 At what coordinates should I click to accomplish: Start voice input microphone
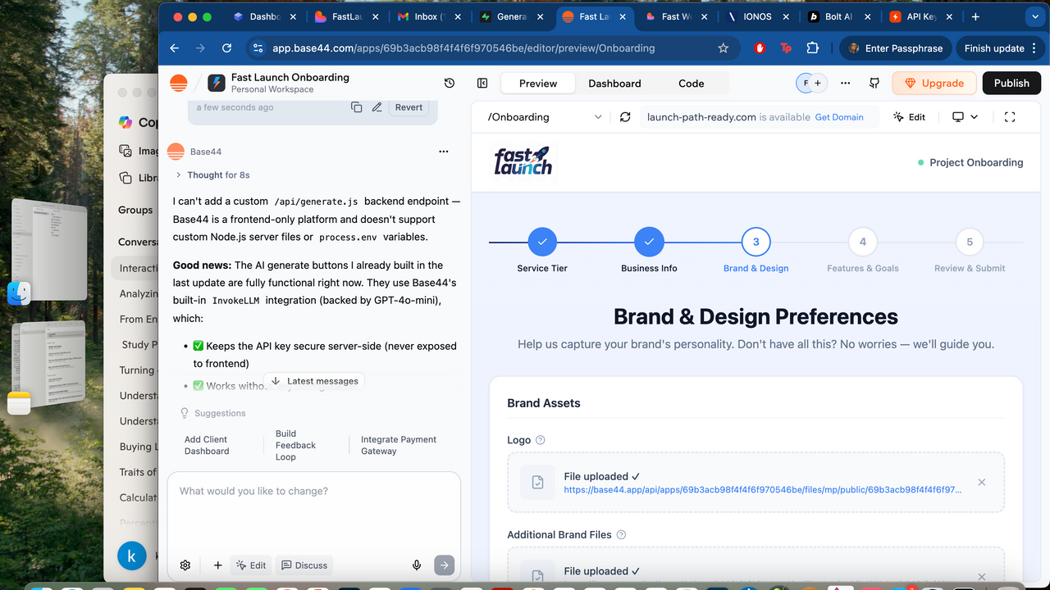point(417,565)
